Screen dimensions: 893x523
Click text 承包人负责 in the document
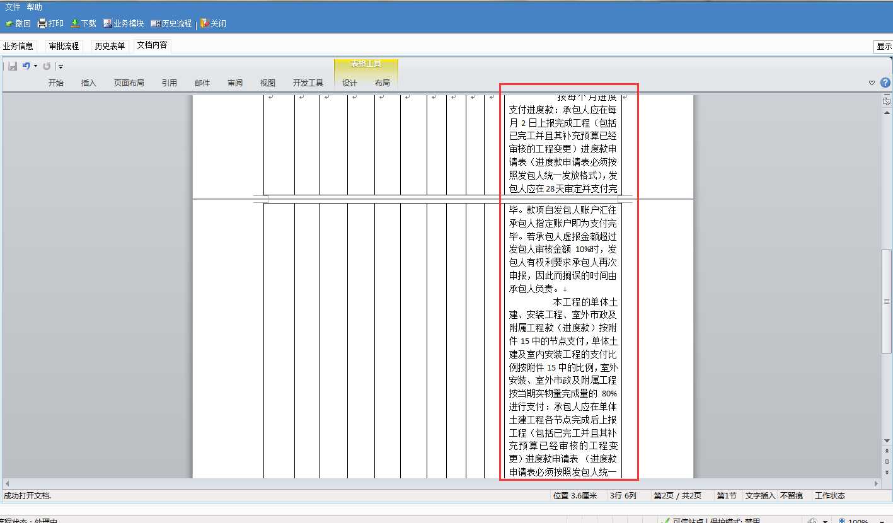point(531,289)
